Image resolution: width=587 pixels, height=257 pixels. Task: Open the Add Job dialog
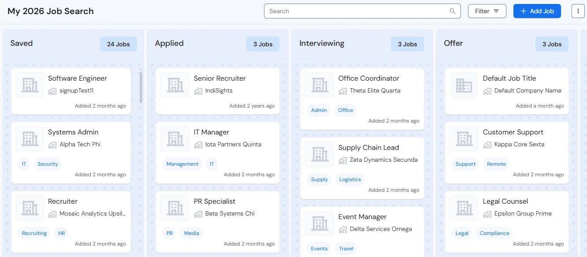[x=537, y=11]
